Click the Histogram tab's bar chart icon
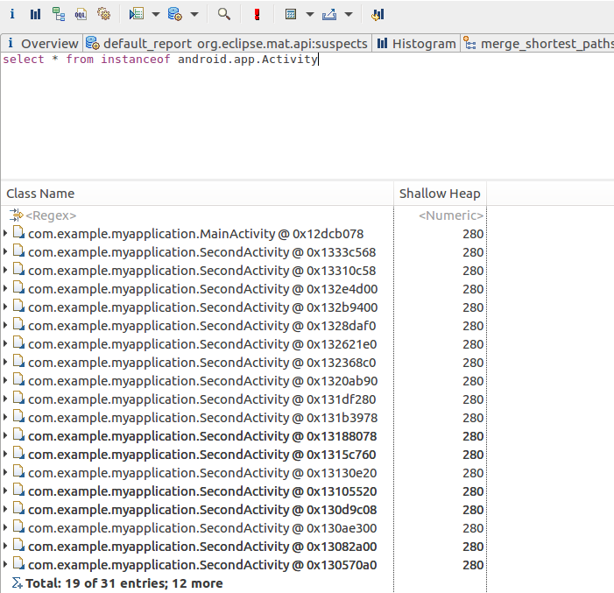 click(x=382, y=43)
